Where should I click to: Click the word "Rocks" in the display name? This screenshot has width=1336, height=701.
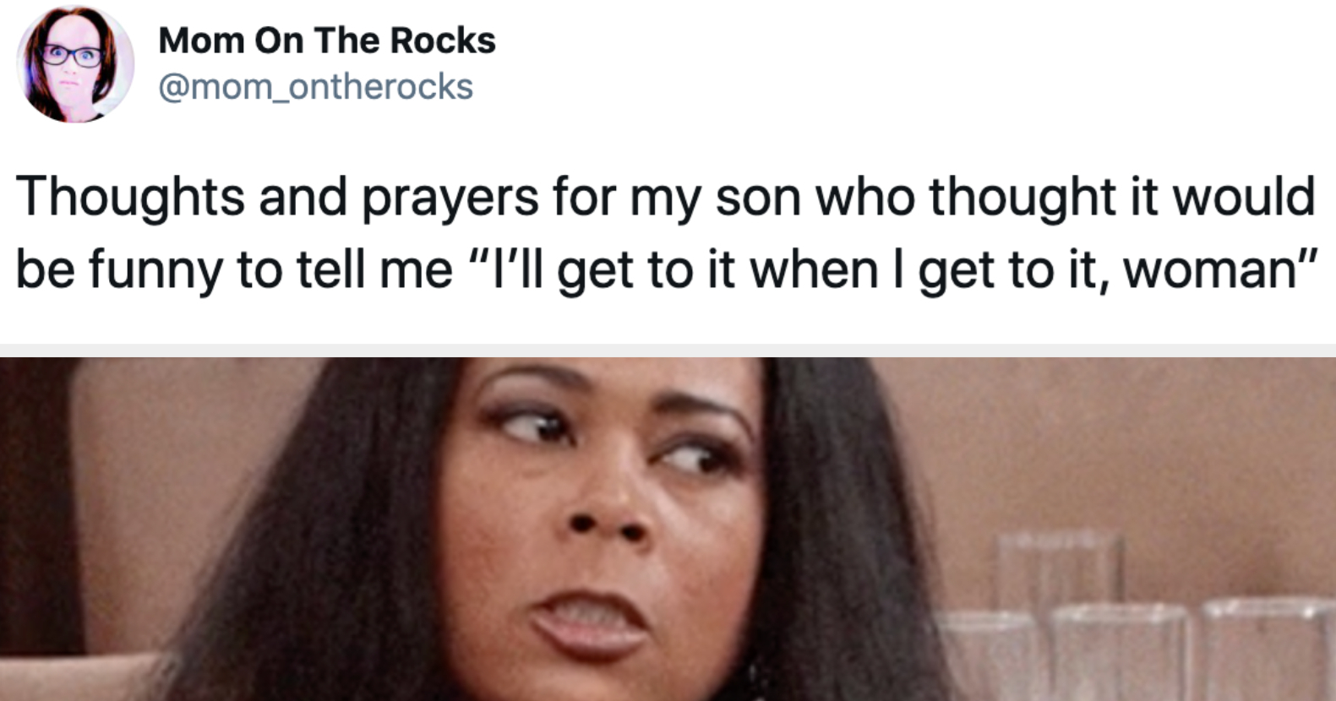(x=442, y=41)
